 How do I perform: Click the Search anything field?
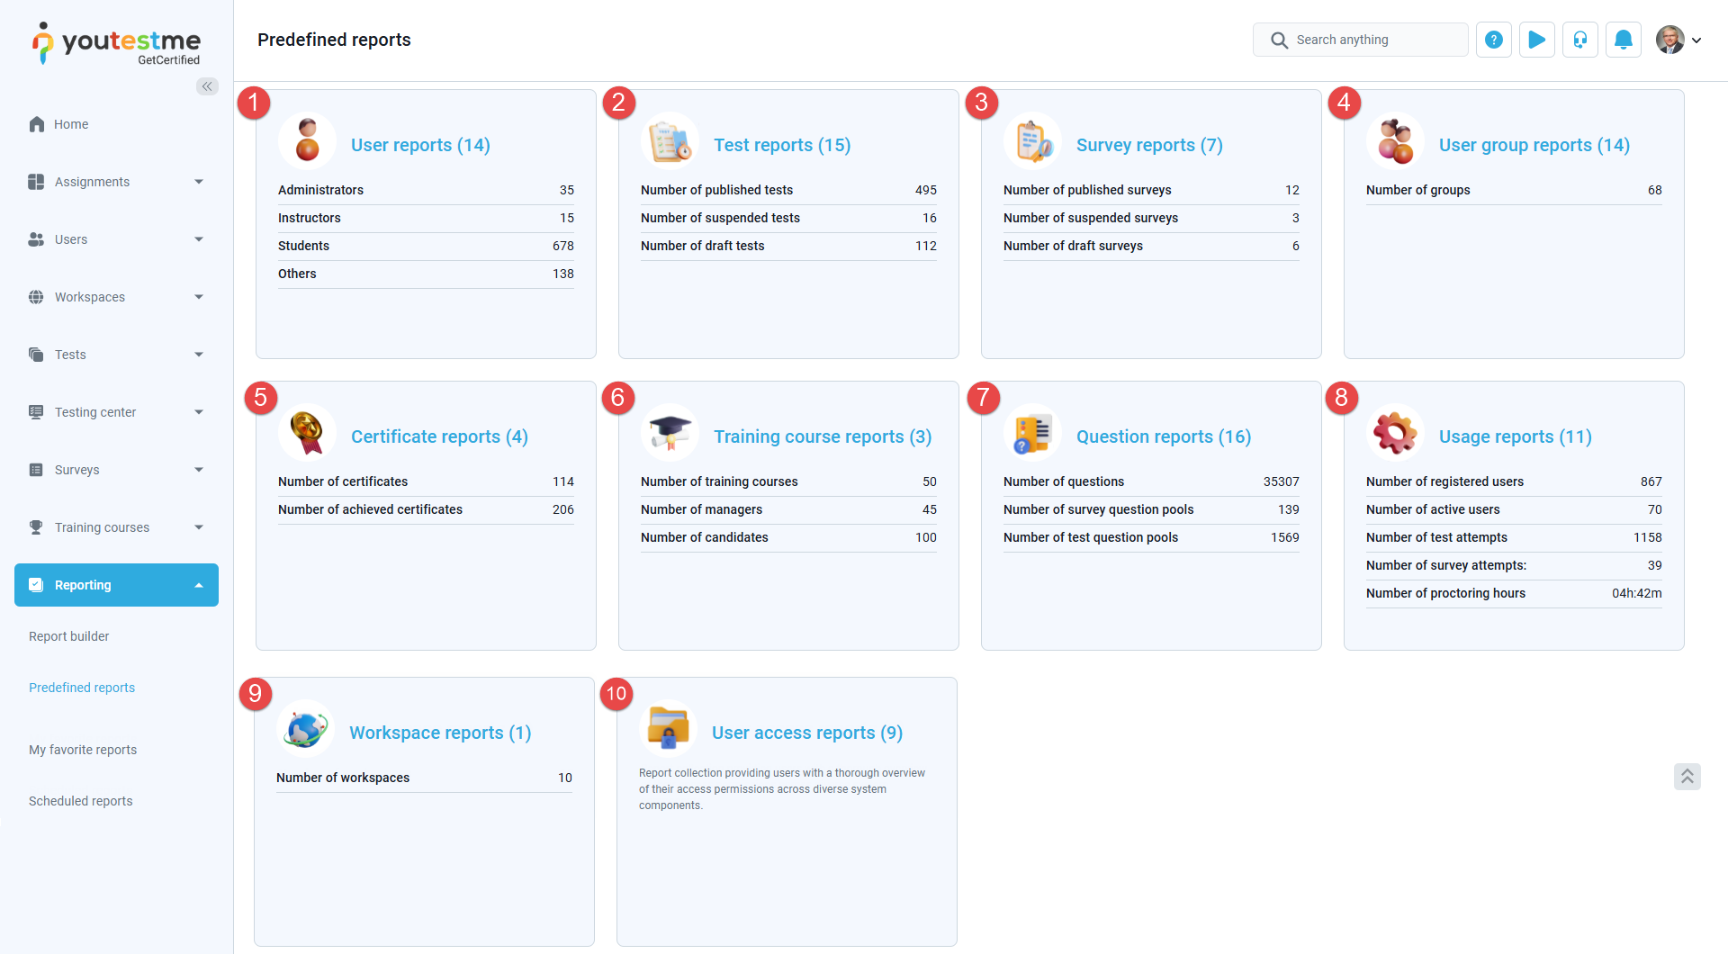(x=1360, y=40)
